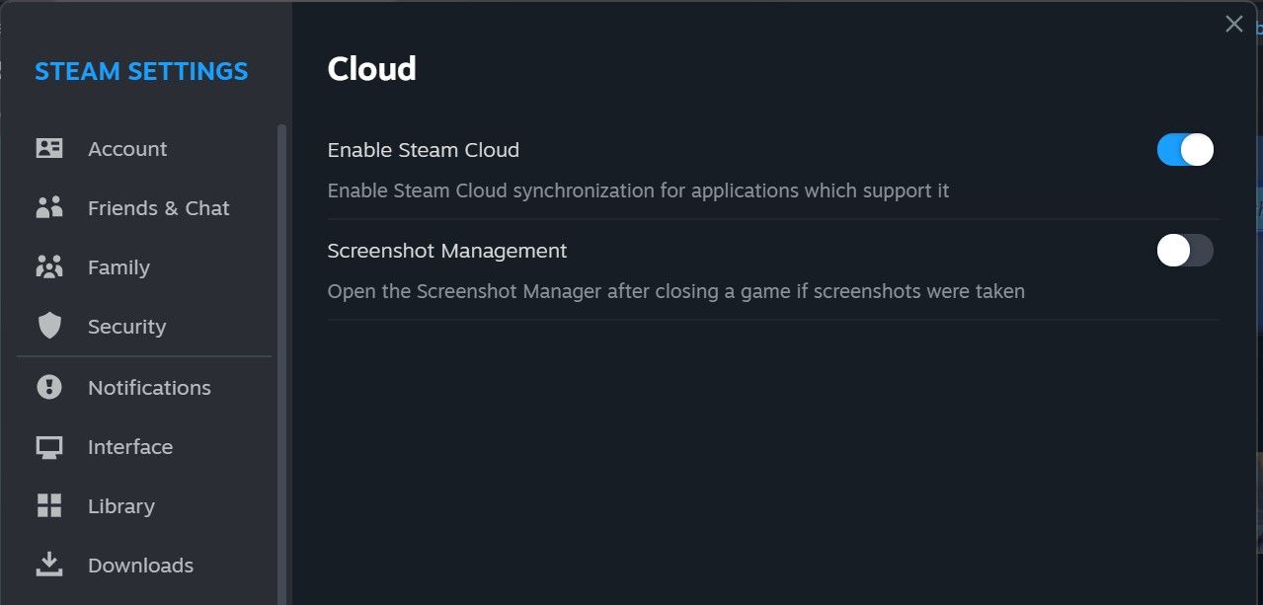Select the Notifications bell icon
Image resolution: width=1263 pixels, height=605 pixels.
49,387
